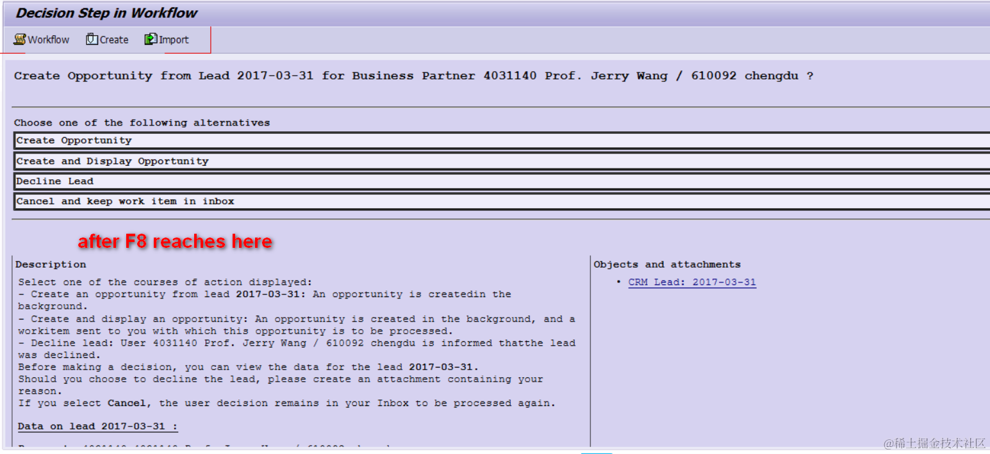Click the 'If you select Cancel' sentence
The height and width of the screenshot is (454, 990).
[x=287, y=403]
